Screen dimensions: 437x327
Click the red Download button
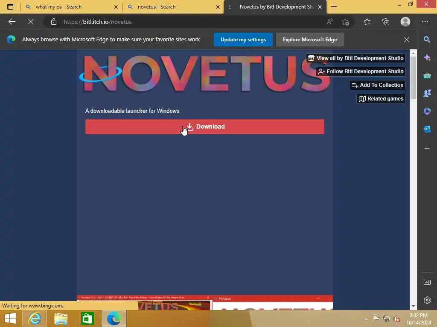pos(204,127)
